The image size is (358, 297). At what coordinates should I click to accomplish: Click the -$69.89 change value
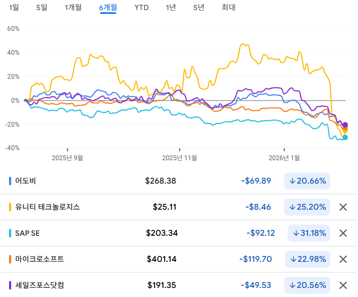(256, 181)
